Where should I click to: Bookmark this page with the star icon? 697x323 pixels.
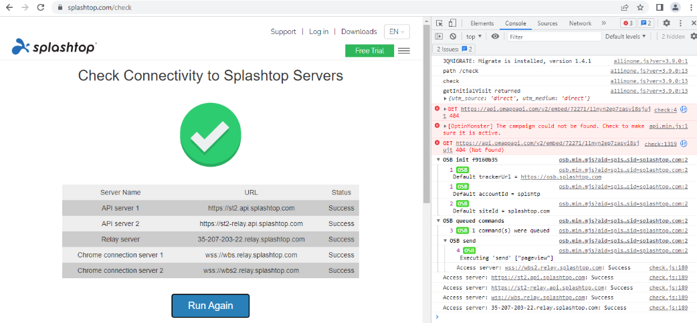[x=640, y=7]
